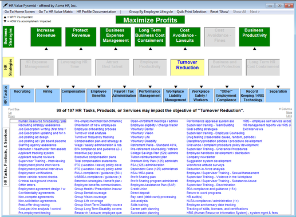Increase font size with the Up link

(10, 113)
